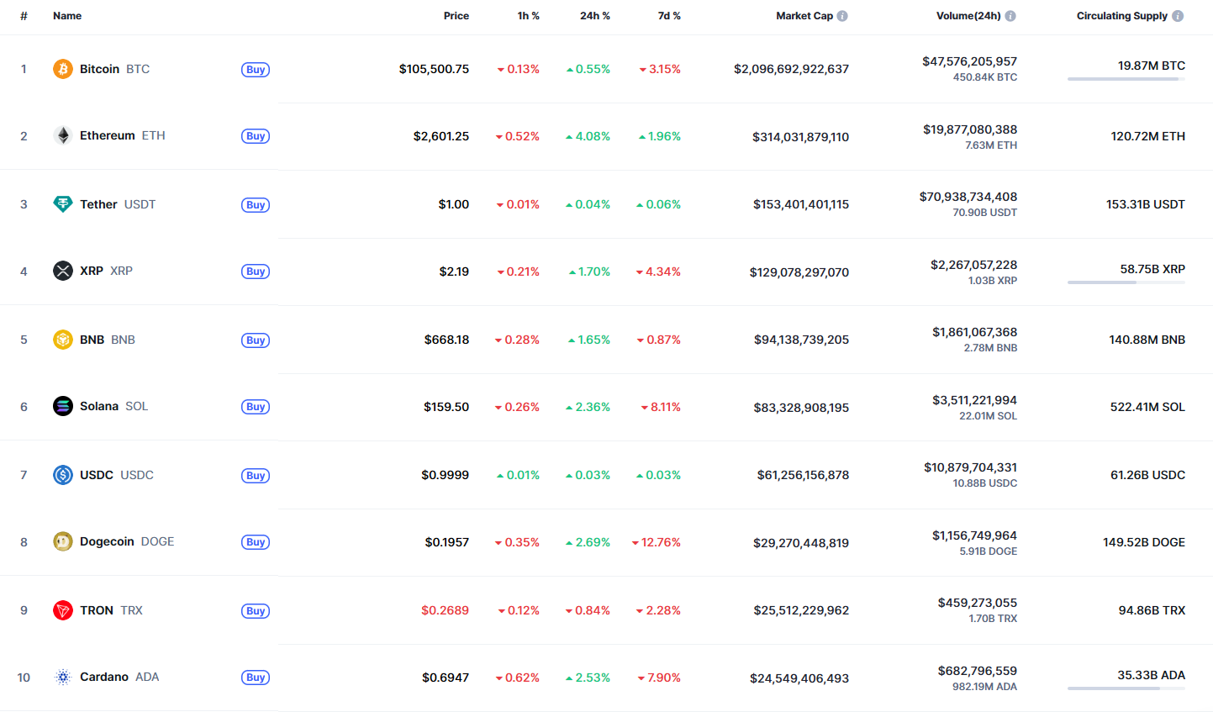
Task: Click the yellow BNB logo icon
Action: [x=63, y=340]
